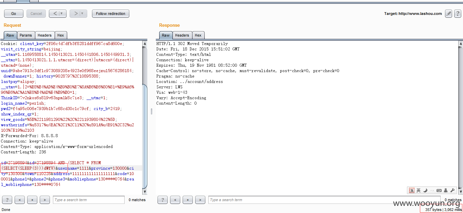This screenshot has height=213, width=463.
Task: Open help via top-right question mark icon
Action: click(x=457, y=14)
